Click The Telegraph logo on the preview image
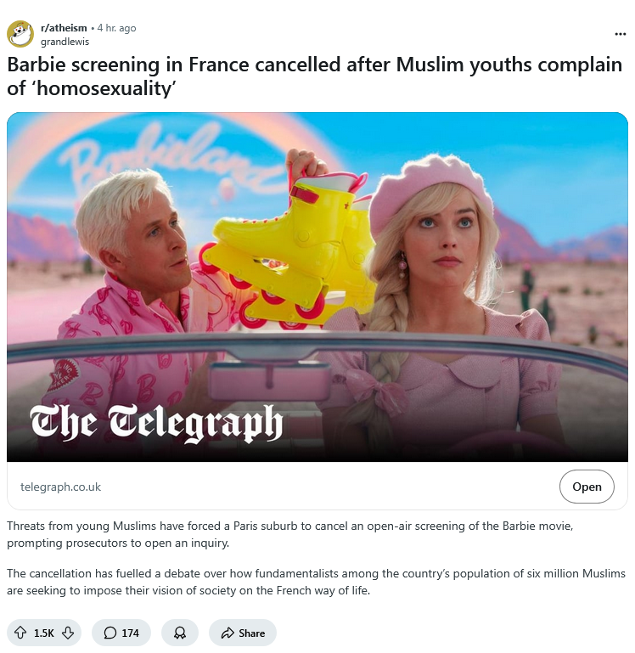635x653 pixels. (156, 423)
